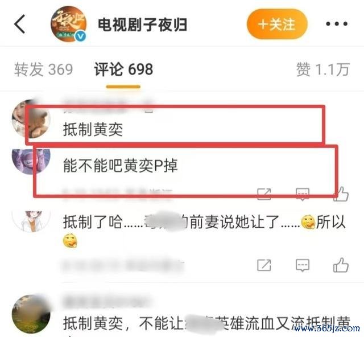Image resolution: width=364 pixels, height=337 pixels.
Task: Tap the 电视剧子夜归 profile avatar
Action: click(x=68, y=24)
